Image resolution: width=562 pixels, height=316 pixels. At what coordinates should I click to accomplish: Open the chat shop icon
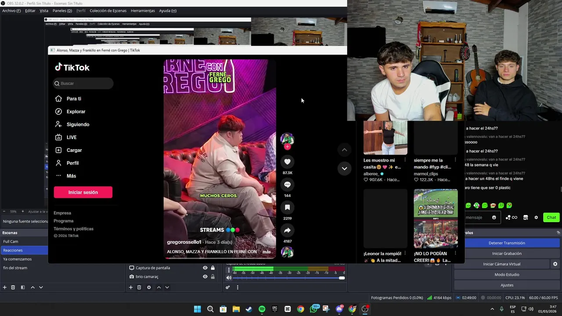(x=526, y=217)
